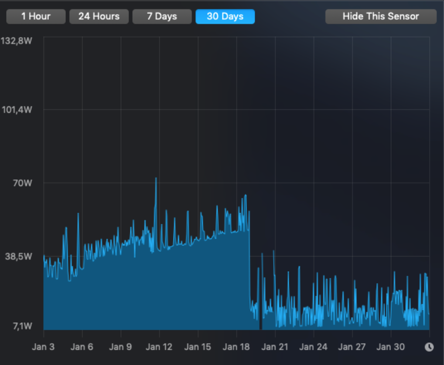Switch to the 1 Hour view
Image resolution: width=444 pixels, height=365 pixels.
(x=36, y=17)
